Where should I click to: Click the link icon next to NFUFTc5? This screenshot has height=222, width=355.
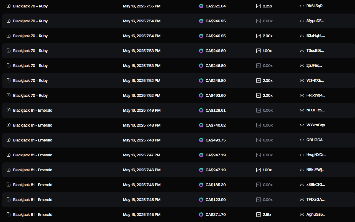302,110
